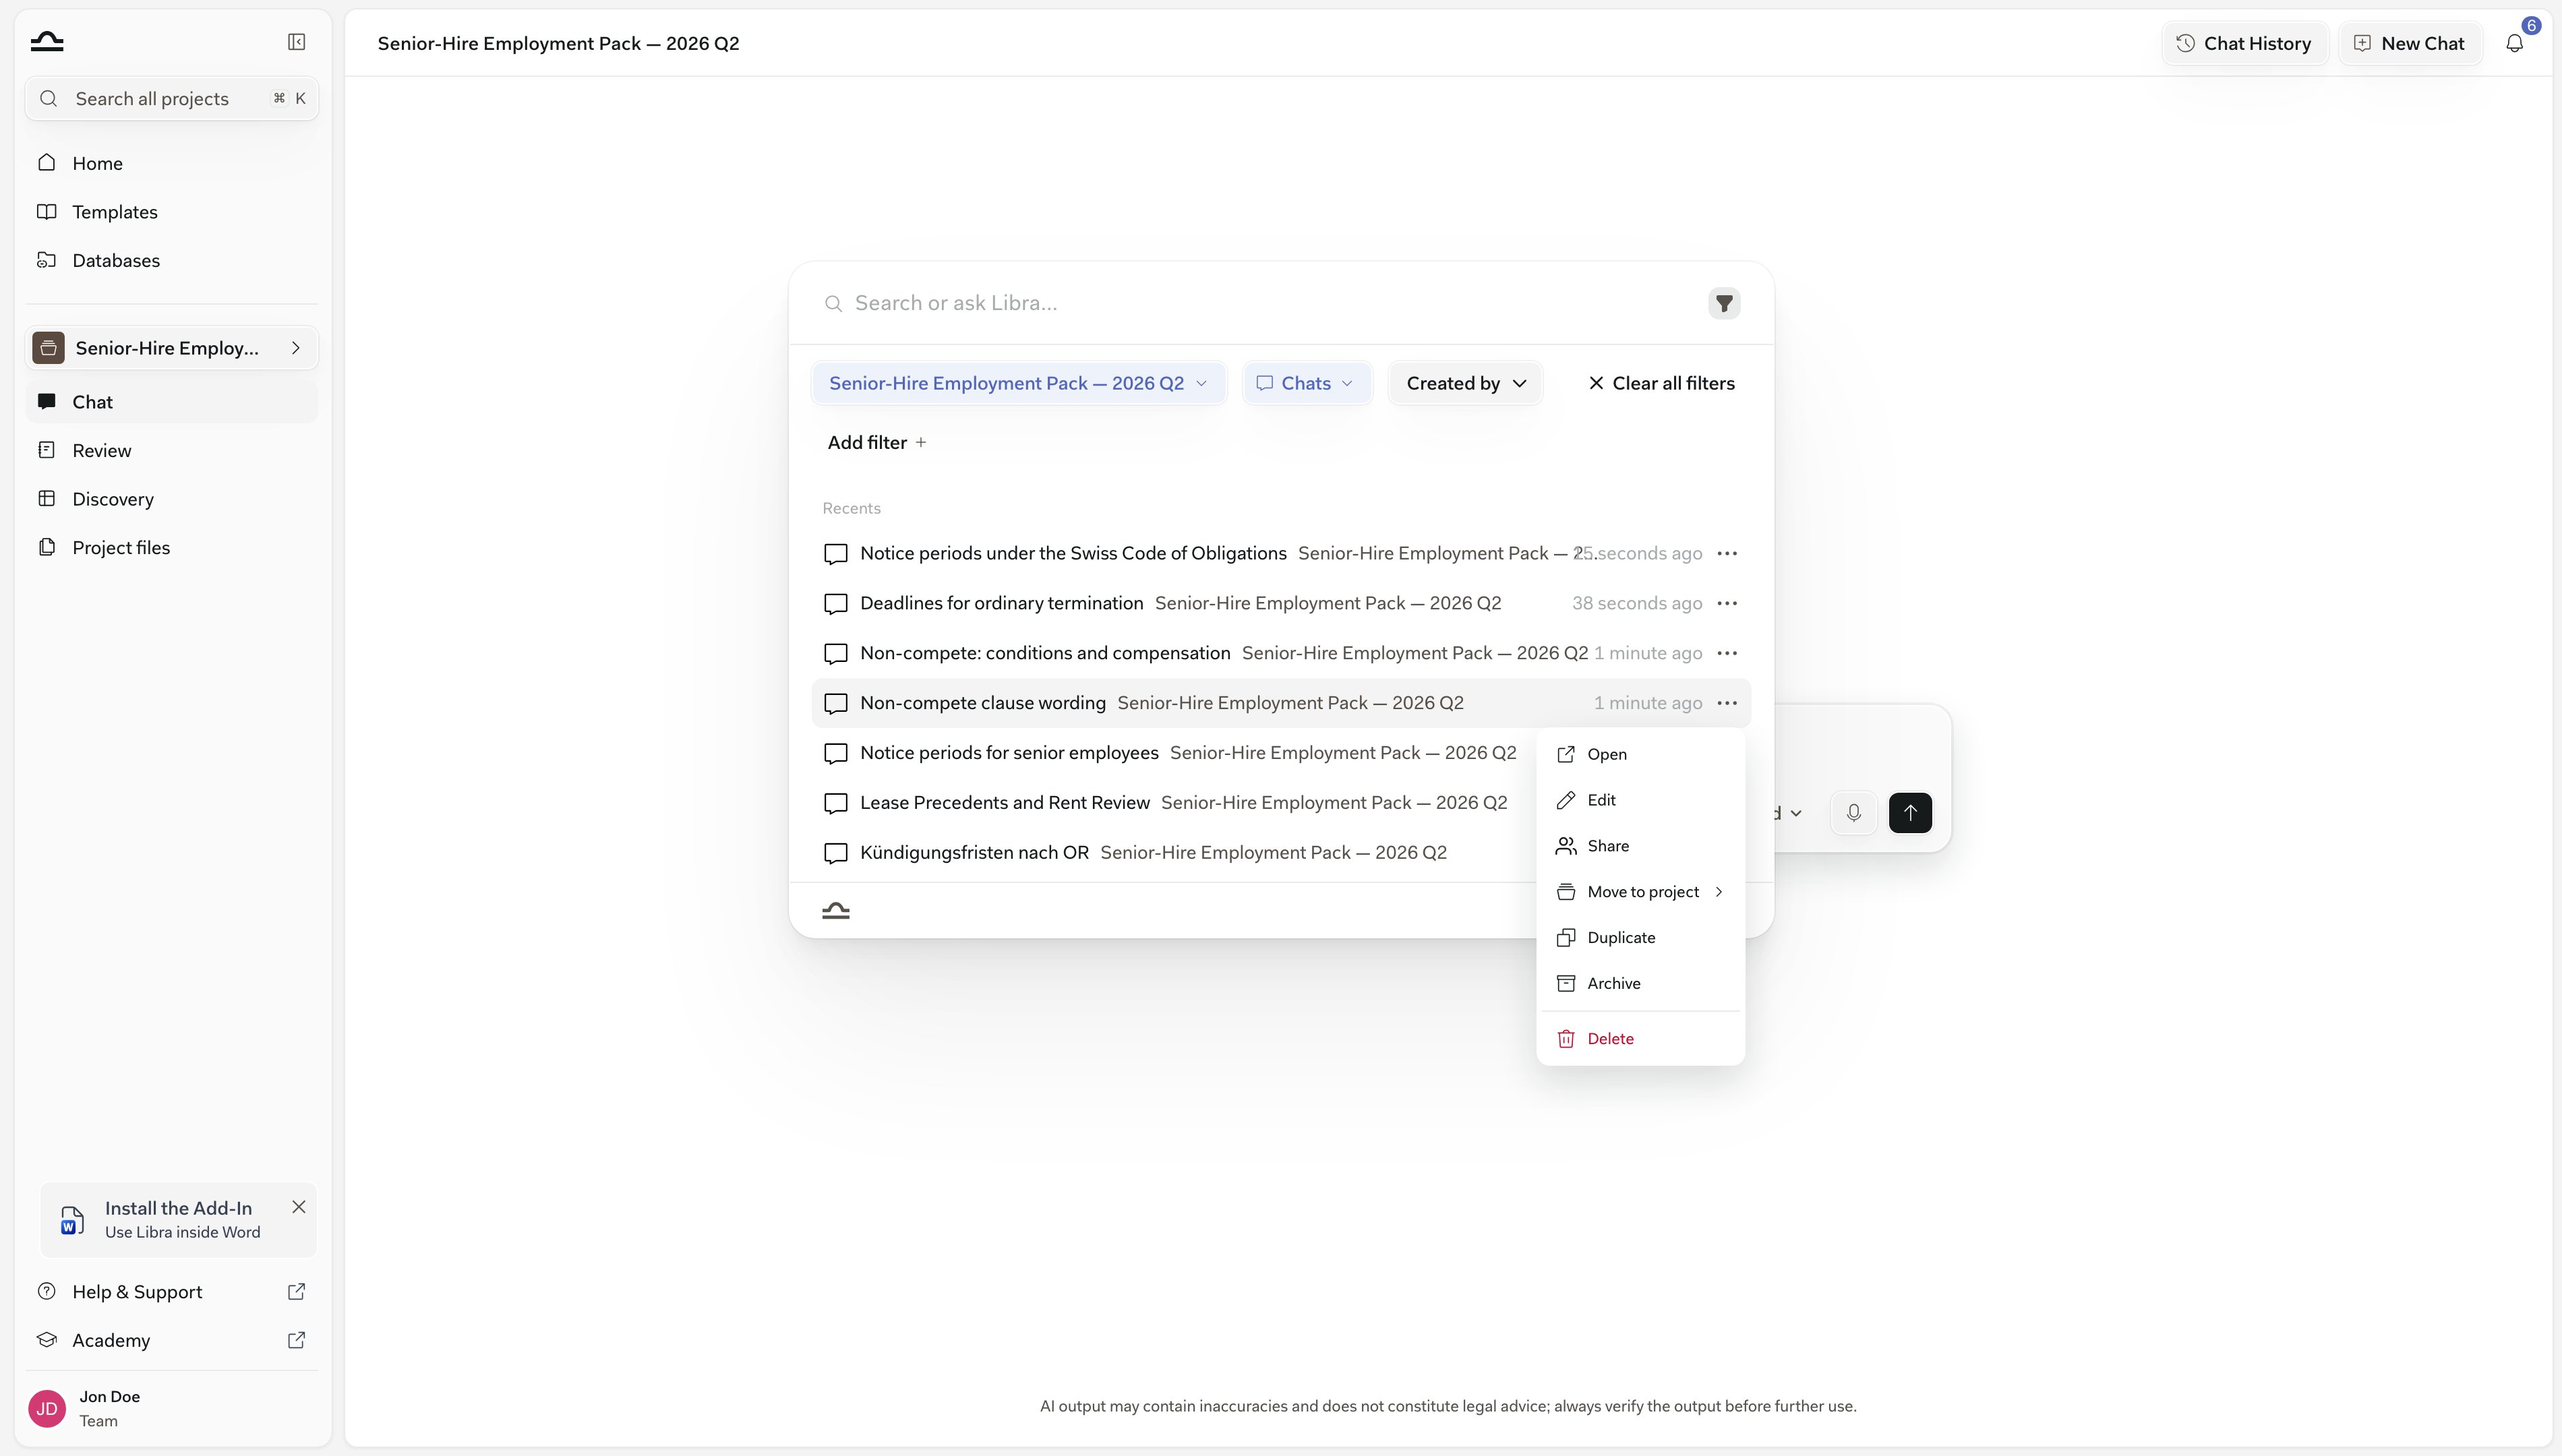Open the Academy external link

click(296, 1340)
